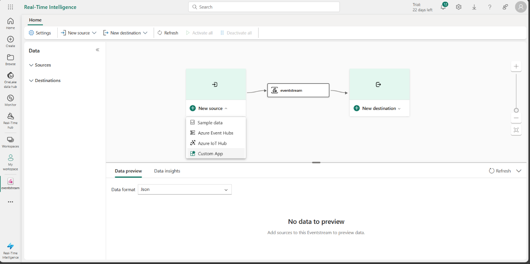Click Activate all in toolbar
This screenshot has height=264, width=530.
(x=199, y=33)
